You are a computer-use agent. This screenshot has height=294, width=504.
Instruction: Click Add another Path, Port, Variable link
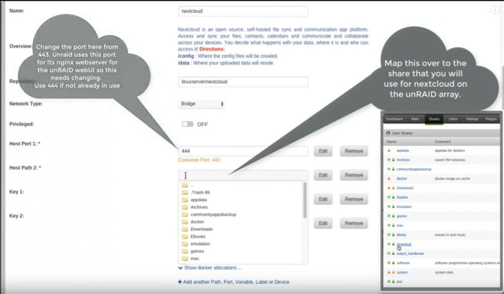234,282
